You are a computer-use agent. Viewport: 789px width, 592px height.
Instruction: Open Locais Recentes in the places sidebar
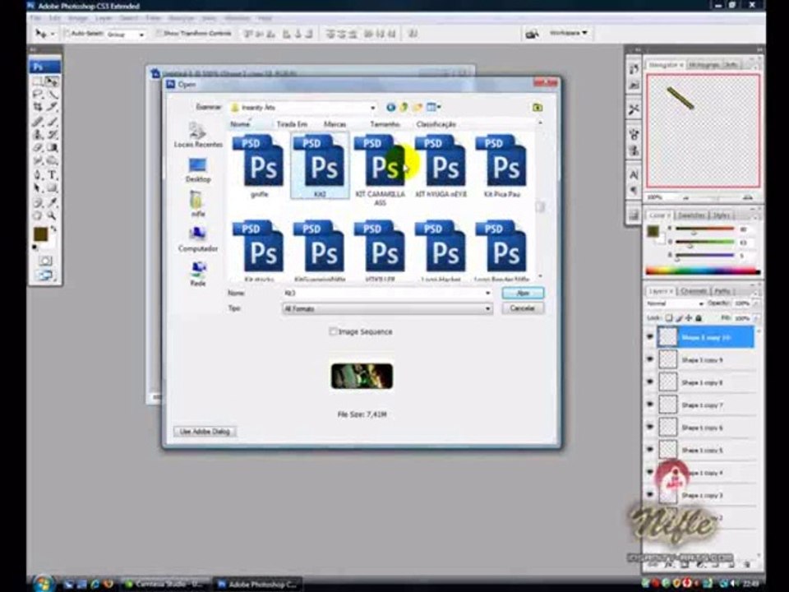pos(198,135)
